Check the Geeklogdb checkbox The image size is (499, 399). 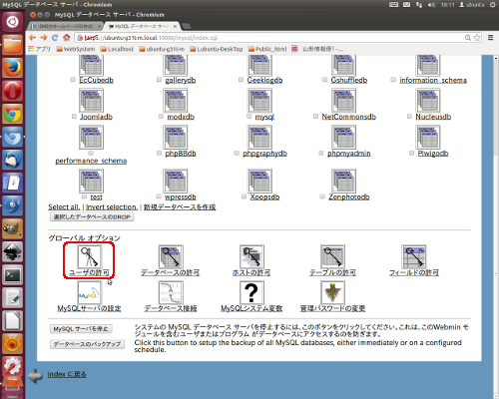pyautogui.click(x=241, y=80)
